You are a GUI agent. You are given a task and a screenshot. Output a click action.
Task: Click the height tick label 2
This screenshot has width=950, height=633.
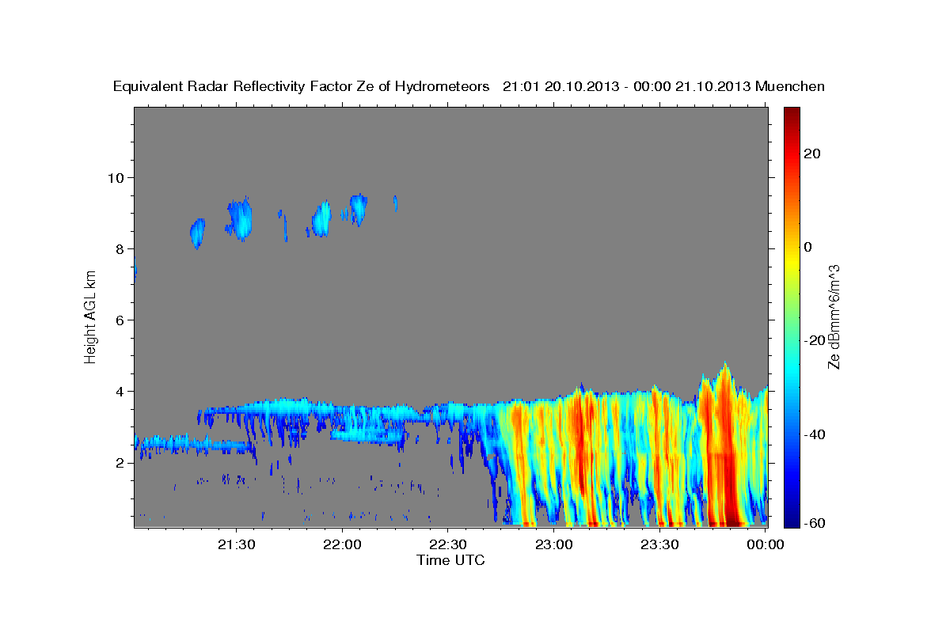(x=120, y=462)
